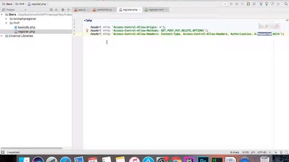Click cursor position 5:113 in status bar
The height and width of the screenshot is (162, 289).
[245, 152]
